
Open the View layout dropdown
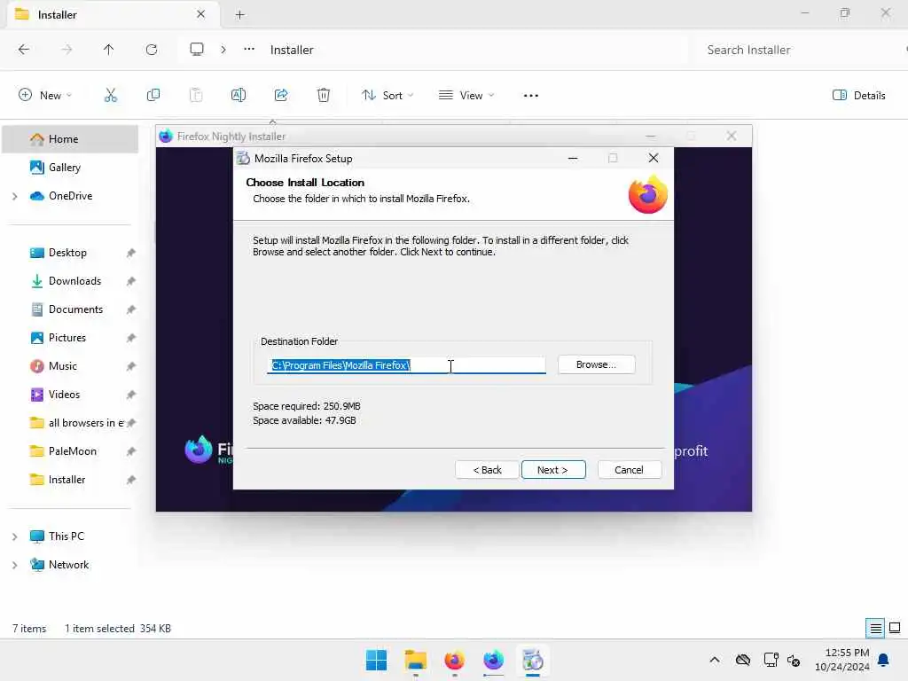tap(466, 95)
